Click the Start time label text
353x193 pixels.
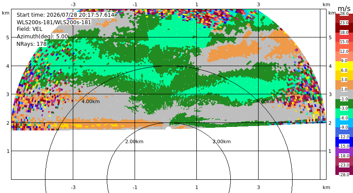[x=65, y=15]
